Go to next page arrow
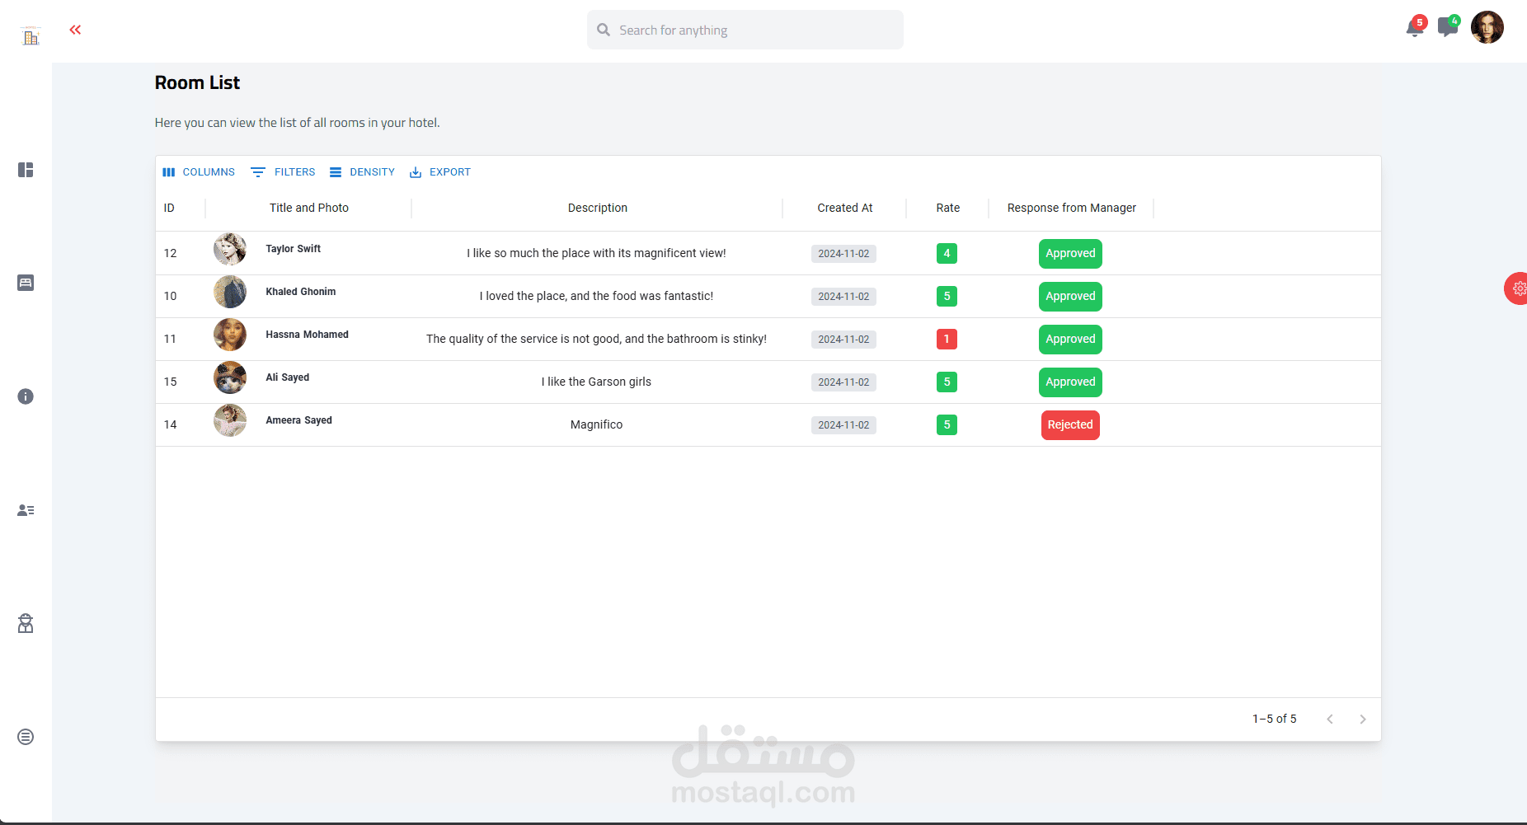The image size is (1527, 825). 1362,720
